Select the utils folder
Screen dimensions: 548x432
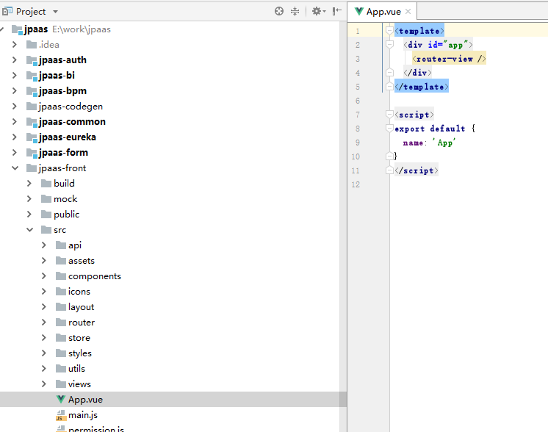tap(76, 368)
